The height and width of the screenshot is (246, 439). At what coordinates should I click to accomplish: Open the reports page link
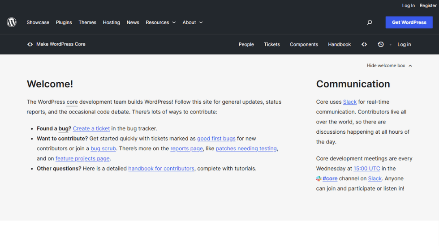[x=186, y=148]
